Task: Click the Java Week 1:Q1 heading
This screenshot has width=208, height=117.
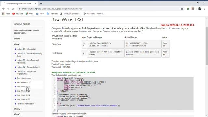Action: point(67,20)
